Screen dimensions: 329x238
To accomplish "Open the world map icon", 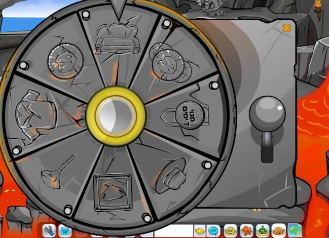I will (295, 230).
